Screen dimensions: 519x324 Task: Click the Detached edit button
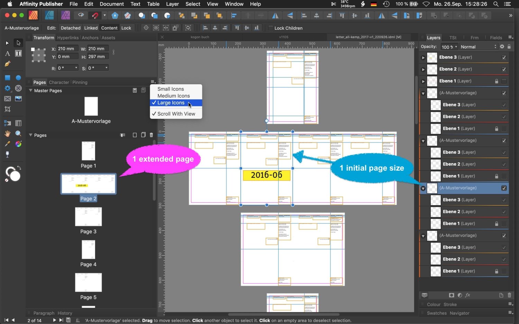click(x=70, y=28)
